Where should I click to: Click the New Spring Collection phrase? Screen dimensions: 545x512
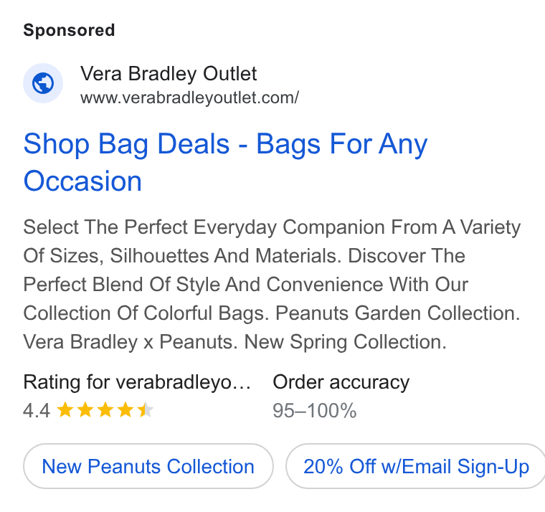pos(345,342)
